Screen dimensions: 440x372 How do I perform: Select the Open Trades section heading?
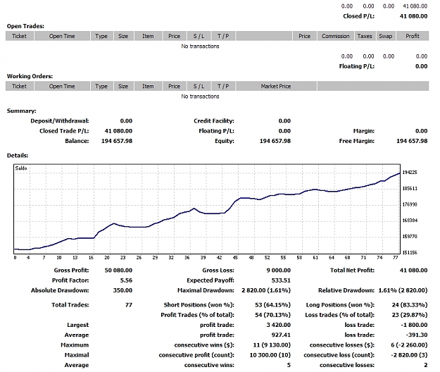(x=25, y=26)
